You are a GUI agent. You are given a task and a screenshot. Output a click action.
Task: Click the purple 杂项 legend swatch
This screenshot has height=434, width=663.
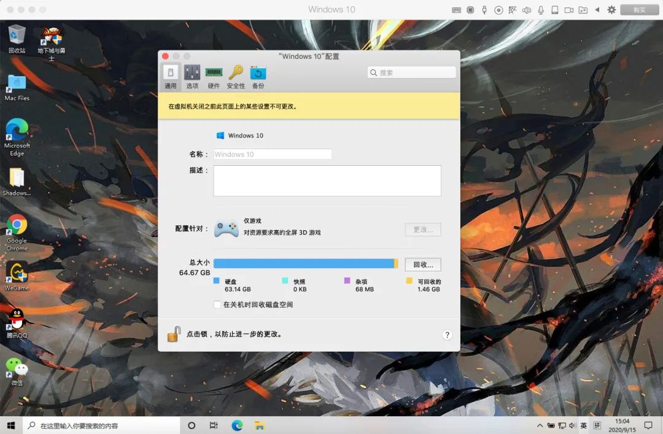coord(347,281)
